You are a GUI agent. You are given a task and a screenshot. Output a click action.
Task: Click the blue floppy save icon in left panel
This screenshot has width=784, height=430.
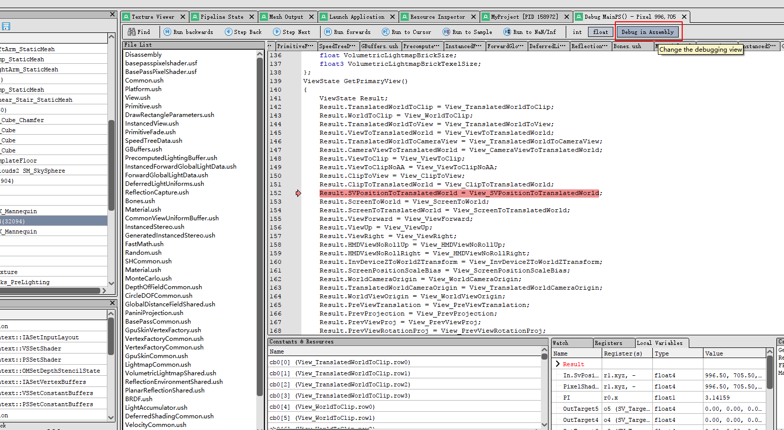pyautogui.click(x=5, y=25)
